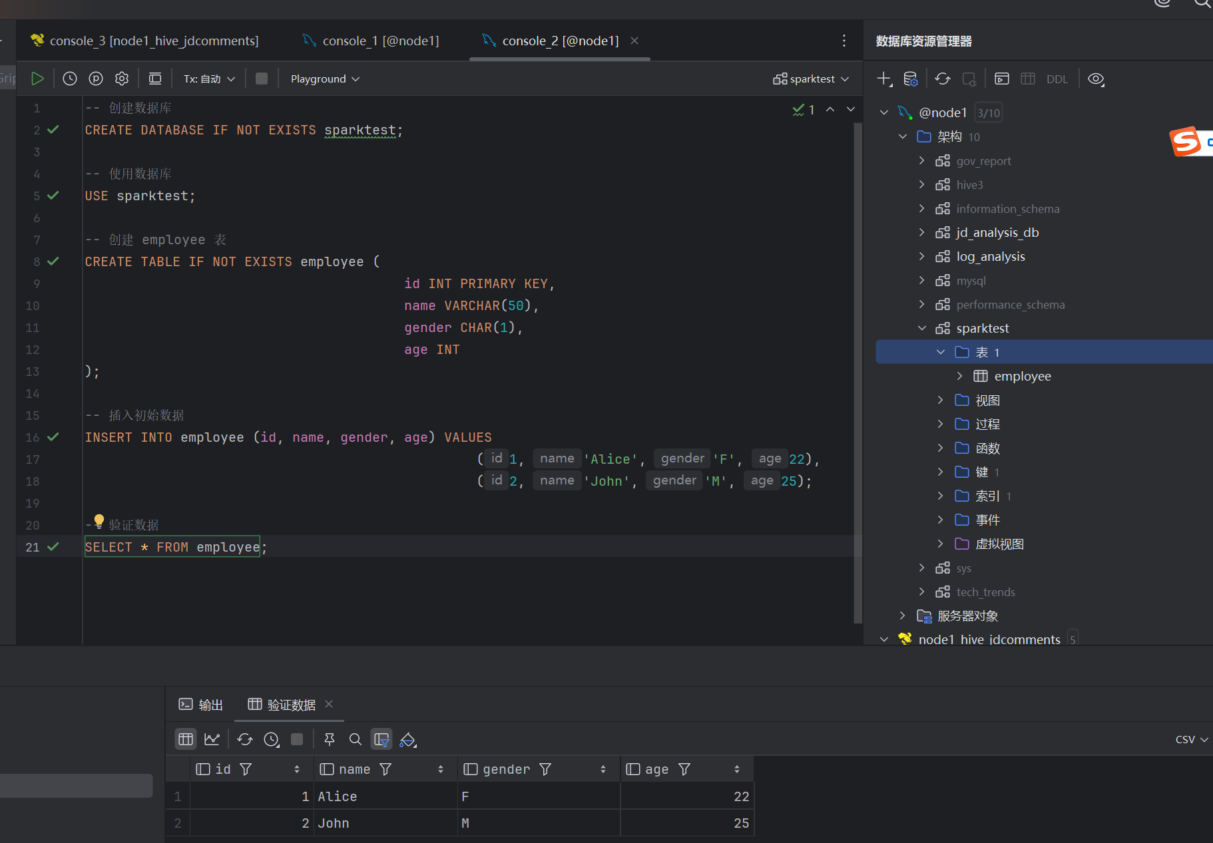Run the query with the green Execute button
This screenshot has width=1213, height=843.
click(37, 79)
